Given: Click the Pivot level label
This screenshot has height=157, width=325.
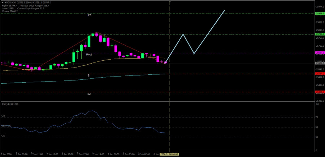Looking at the screenshot, I should [x=89, y=54].
